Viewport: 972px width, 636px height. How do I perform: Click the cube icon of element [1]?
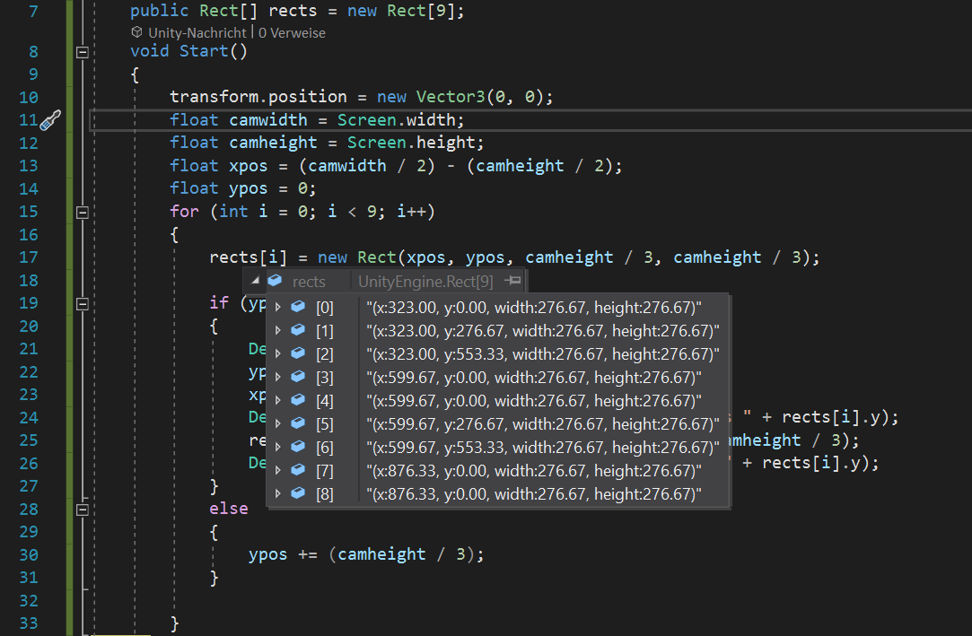(x=298, y=330)
